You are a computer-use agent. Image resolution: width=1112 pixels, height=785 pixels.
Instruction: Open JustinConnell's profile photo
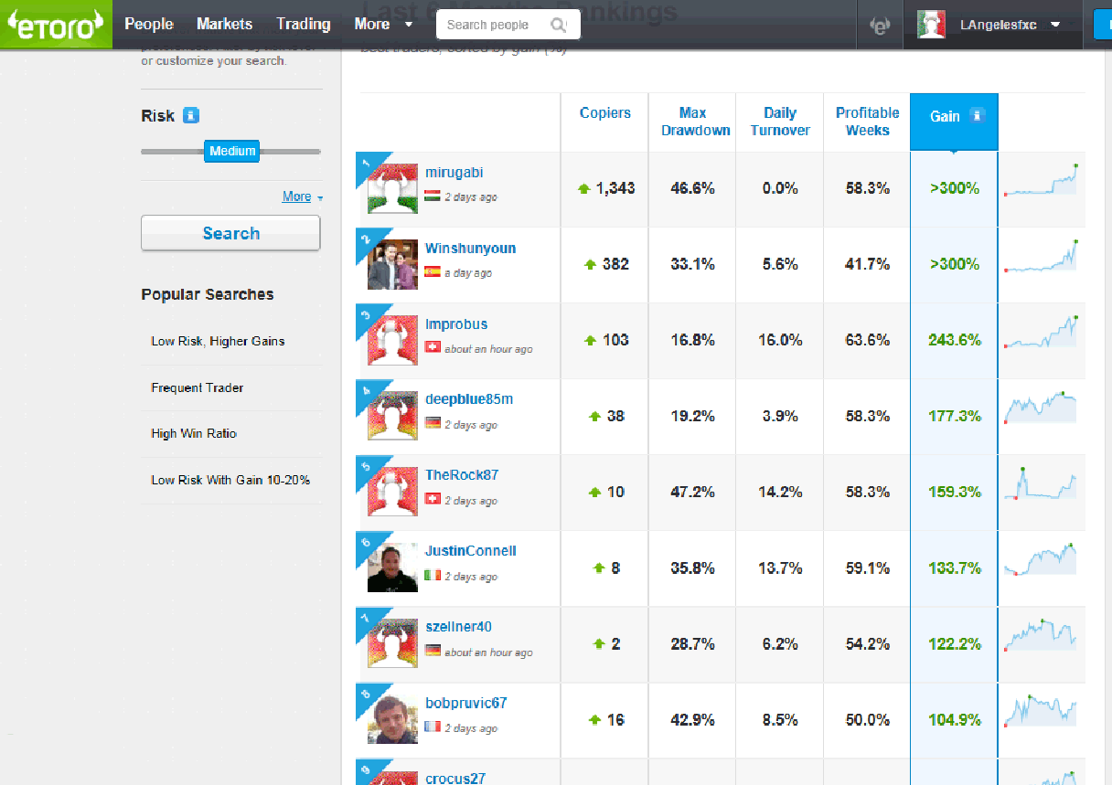click(392, 568)
